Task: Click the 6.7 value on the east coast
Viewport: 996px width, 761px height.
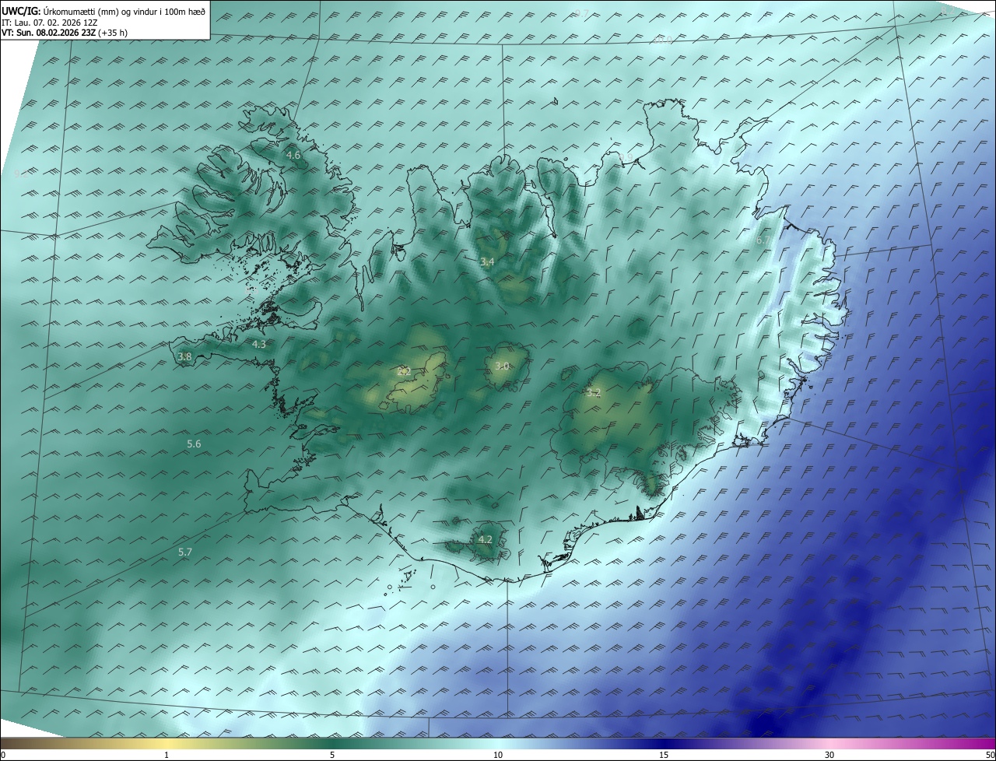Action: tap(763, 240)
